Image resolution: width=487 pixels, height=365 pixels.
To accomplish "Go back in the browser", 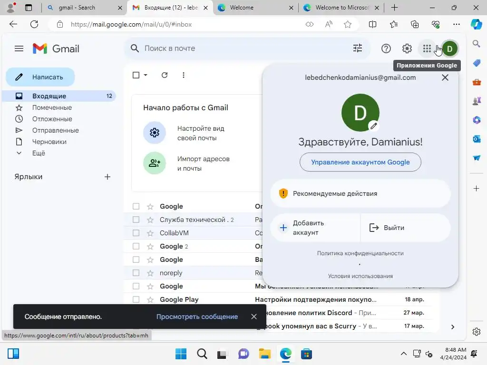I will click(x=13, y=24).
